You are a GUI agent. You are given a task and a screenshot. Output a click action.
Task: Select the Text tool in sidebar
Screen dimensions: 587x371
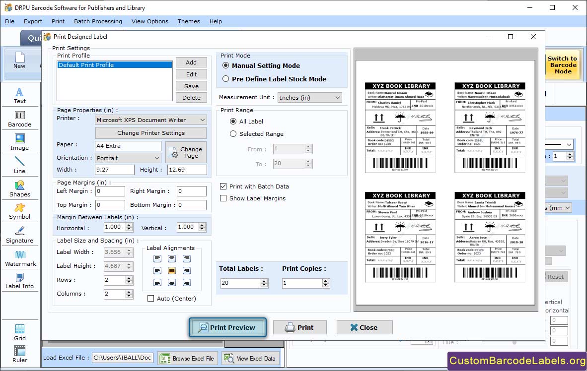[19, 96]
